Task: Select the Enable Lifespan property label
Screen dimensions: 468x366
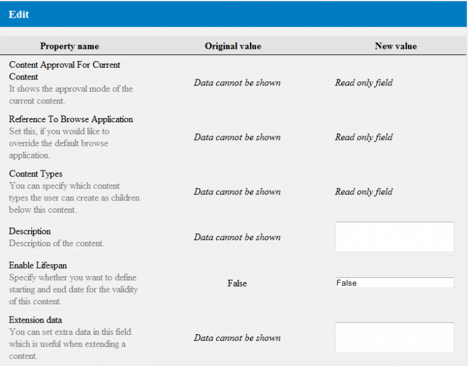Action: tap(37, 265)
